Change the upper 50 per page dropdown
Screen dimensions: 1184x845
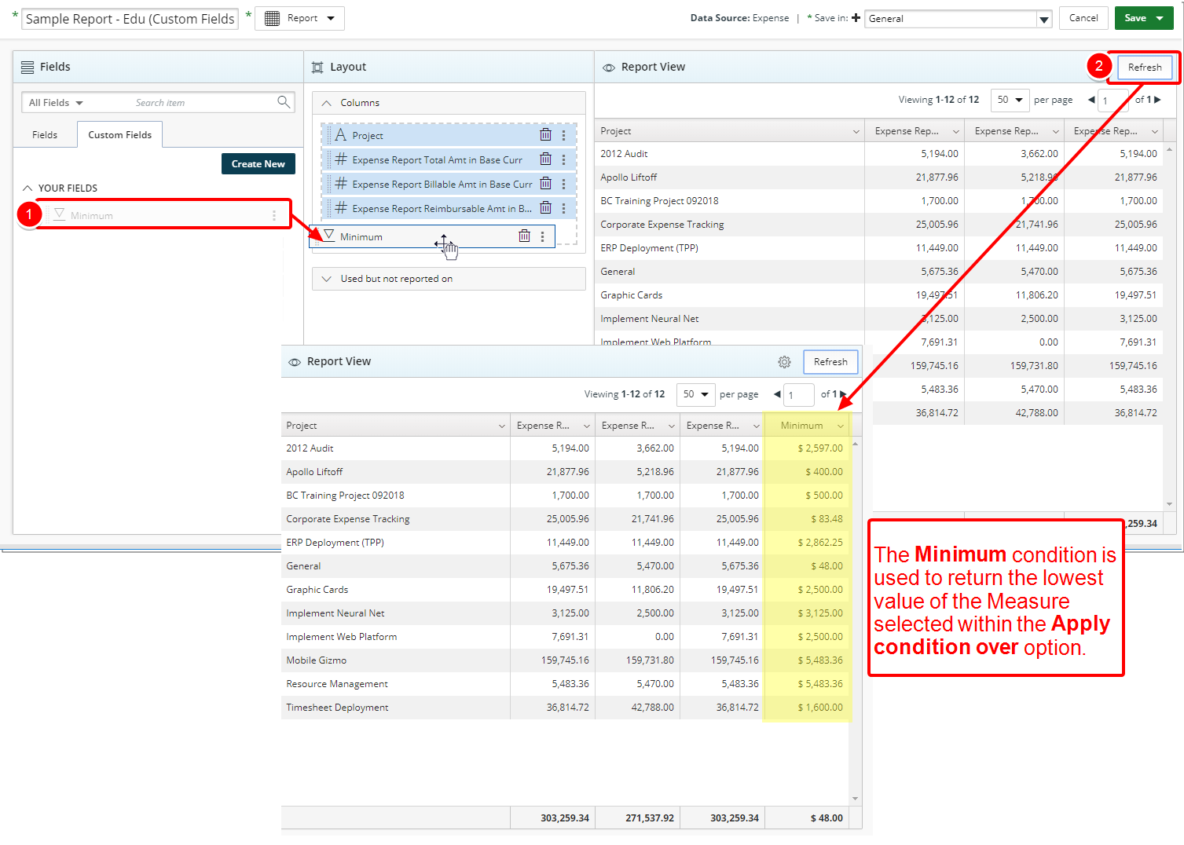[1010, 100]
